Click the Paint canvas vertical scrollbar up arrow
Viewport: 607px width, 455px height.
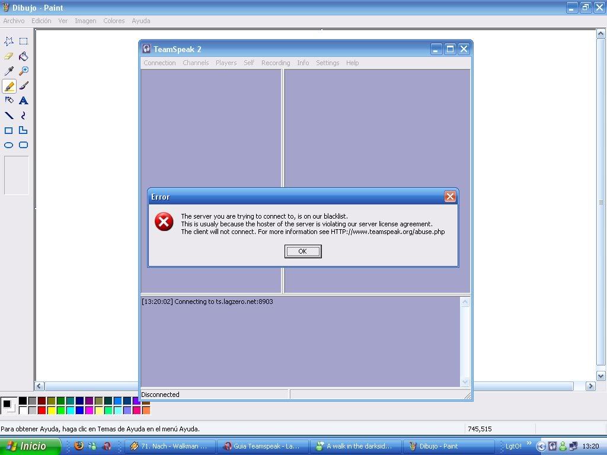(x=601, y=34)
